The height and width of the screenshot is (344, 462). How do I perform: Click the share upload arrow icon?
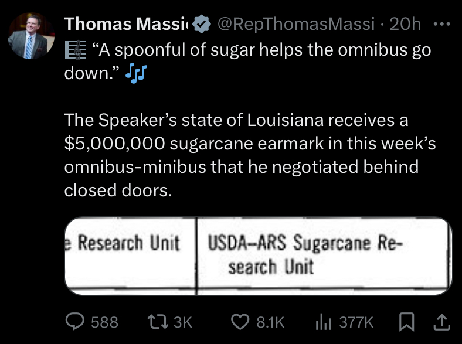[441, 322]
